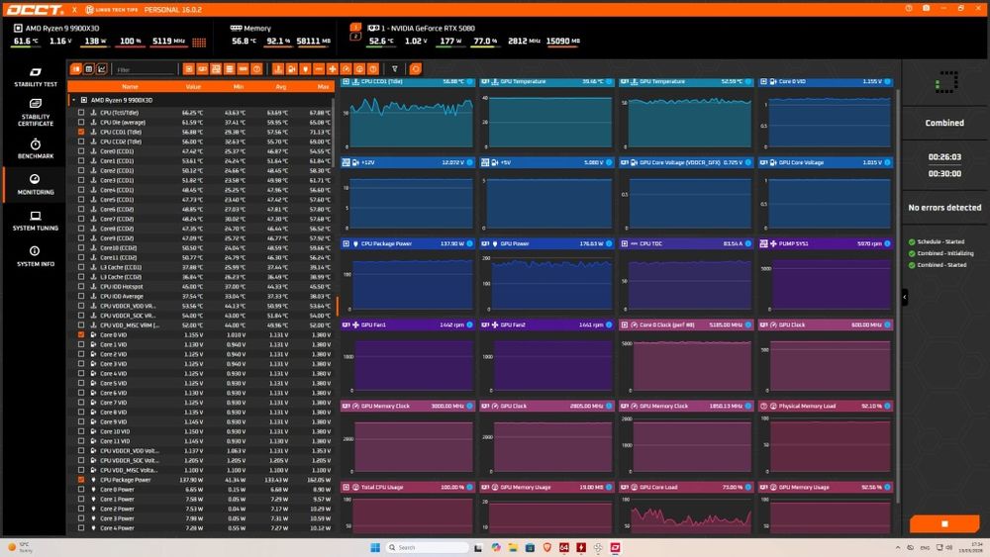Open the Stability Certificate section
This screenshot has height=557, width=990.
(x=36, y=112)
